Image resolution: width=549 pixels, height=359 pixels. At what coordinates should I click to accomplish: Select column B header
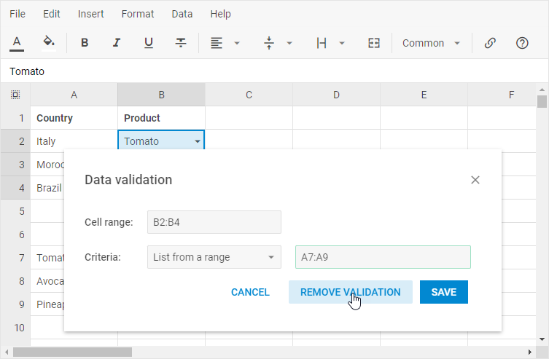161,95
